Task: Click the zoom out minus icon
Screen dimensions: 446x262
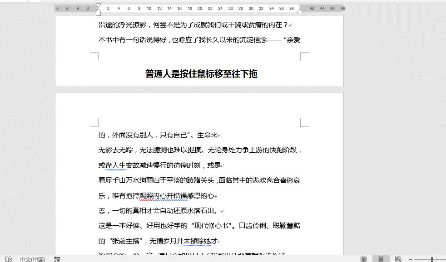Action: pyautogui.click(x=410, y=258)
